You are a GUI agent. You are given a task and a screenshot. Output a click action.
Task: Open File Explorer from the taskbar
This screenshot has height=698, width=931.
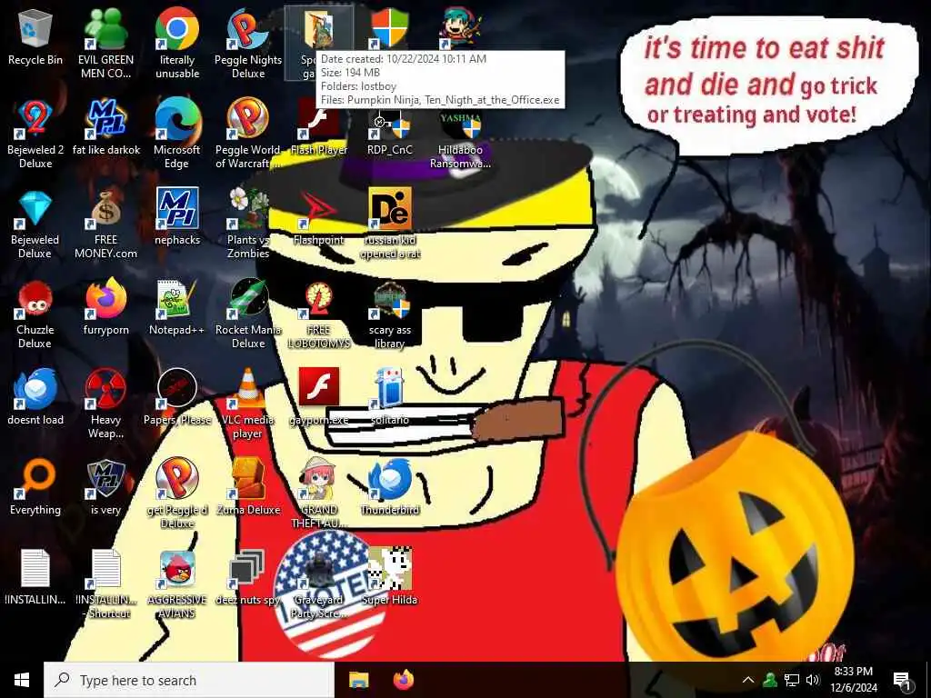pyautogui.click(x=358, y=680)
